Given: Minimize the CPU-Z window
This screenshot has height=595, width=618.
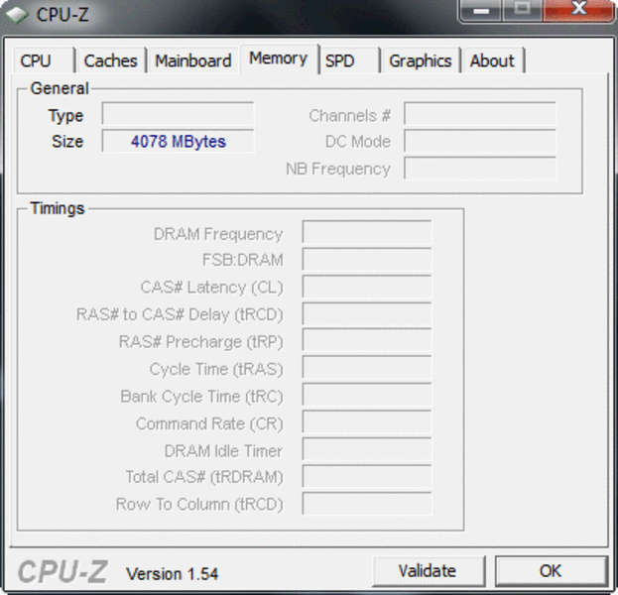Looking at the screenshot, I should [481, 10].
